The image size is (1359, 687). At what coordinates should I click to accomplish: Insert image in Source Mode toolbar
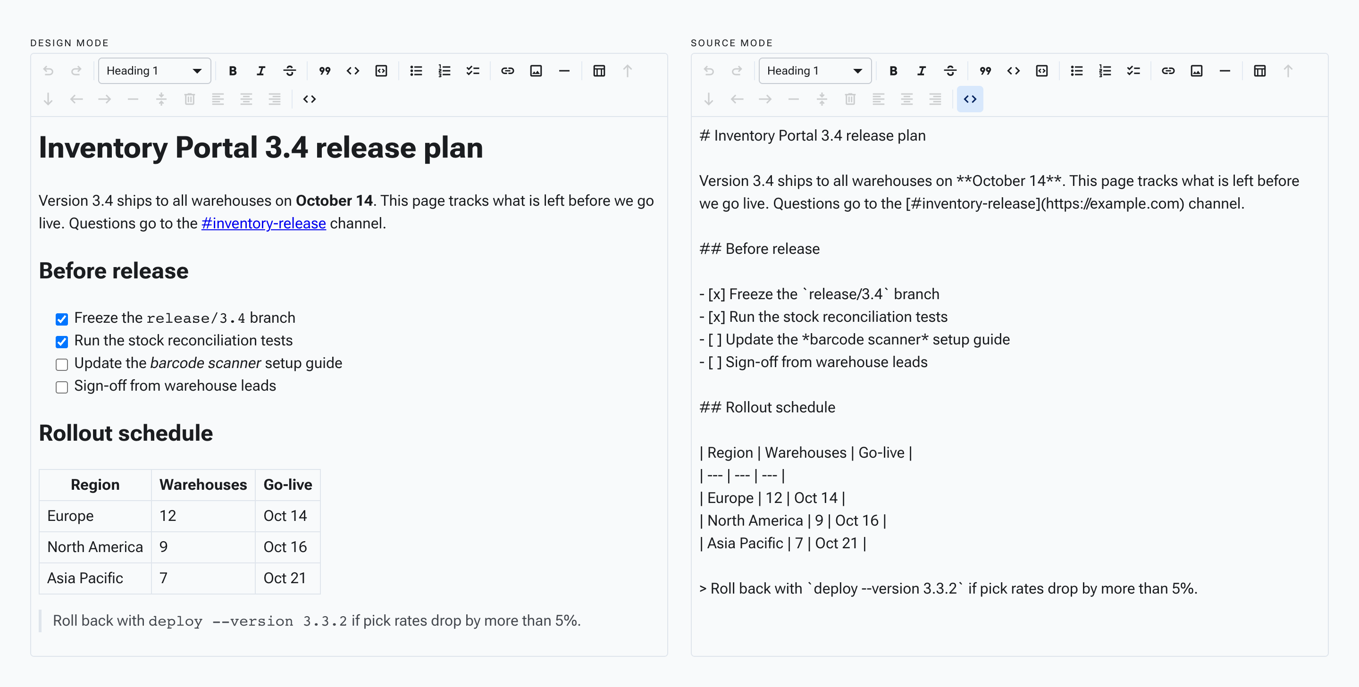point(1197,71)
